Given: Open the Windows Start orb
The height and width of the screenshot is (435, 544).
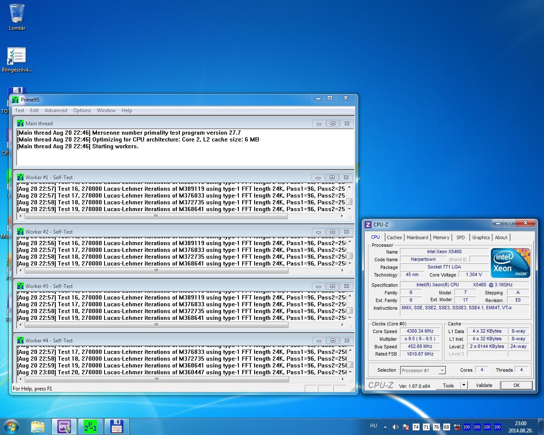Looking at the screenshot, I should (x=12, y=427).
